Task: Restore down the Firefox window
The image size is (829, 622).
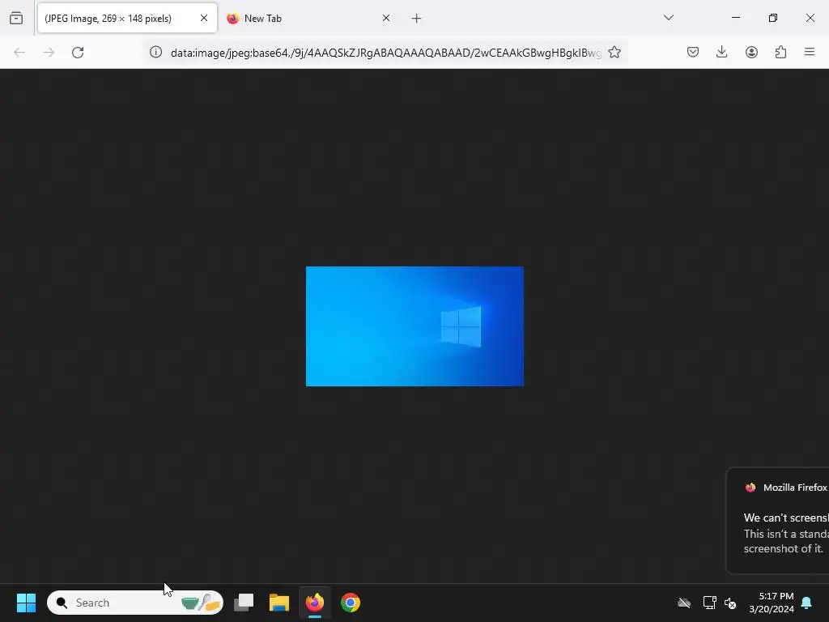Action: pyautogui.click(x=772, y=18)
